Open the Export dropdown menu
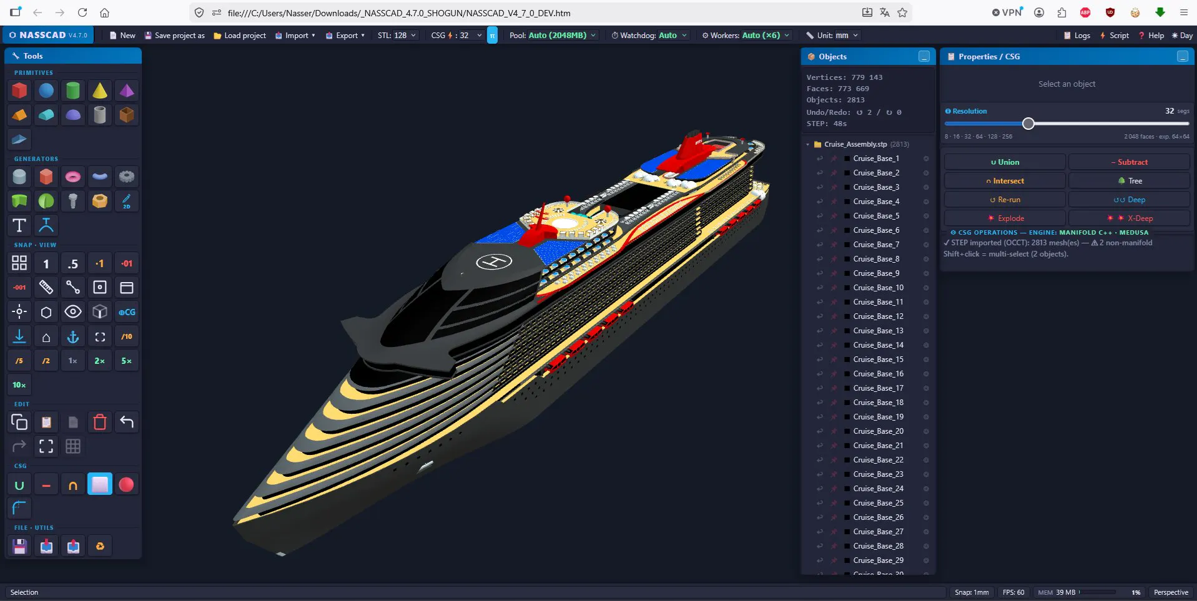Screen dimensions: 1197x601 point(345,36)
